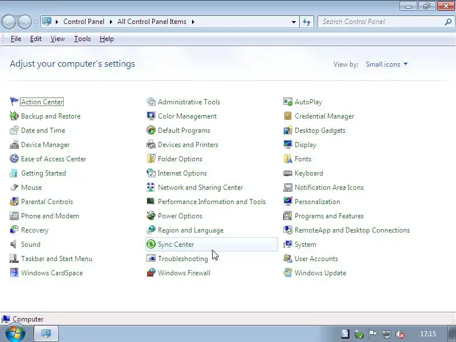Screen dimensions: 456x342
Task: Open the System link
Action: click(x=306, y=245)
